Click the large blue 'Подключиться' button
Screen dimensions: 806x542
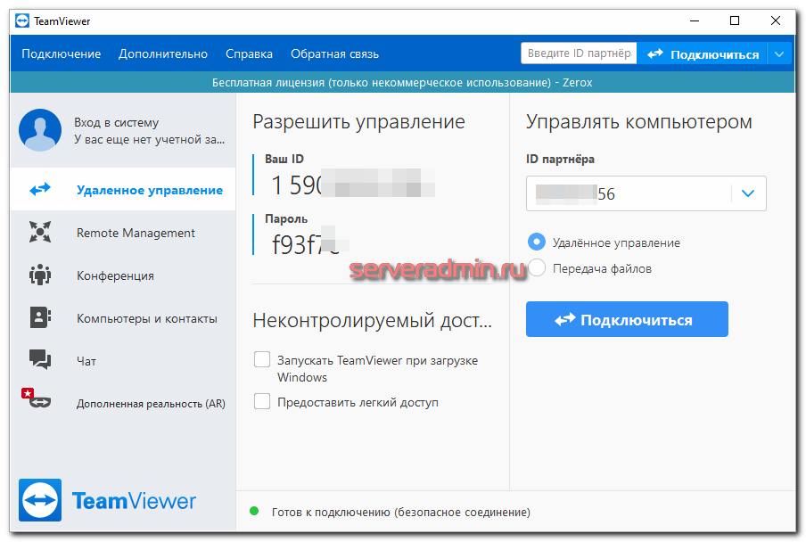coord(627,319)
